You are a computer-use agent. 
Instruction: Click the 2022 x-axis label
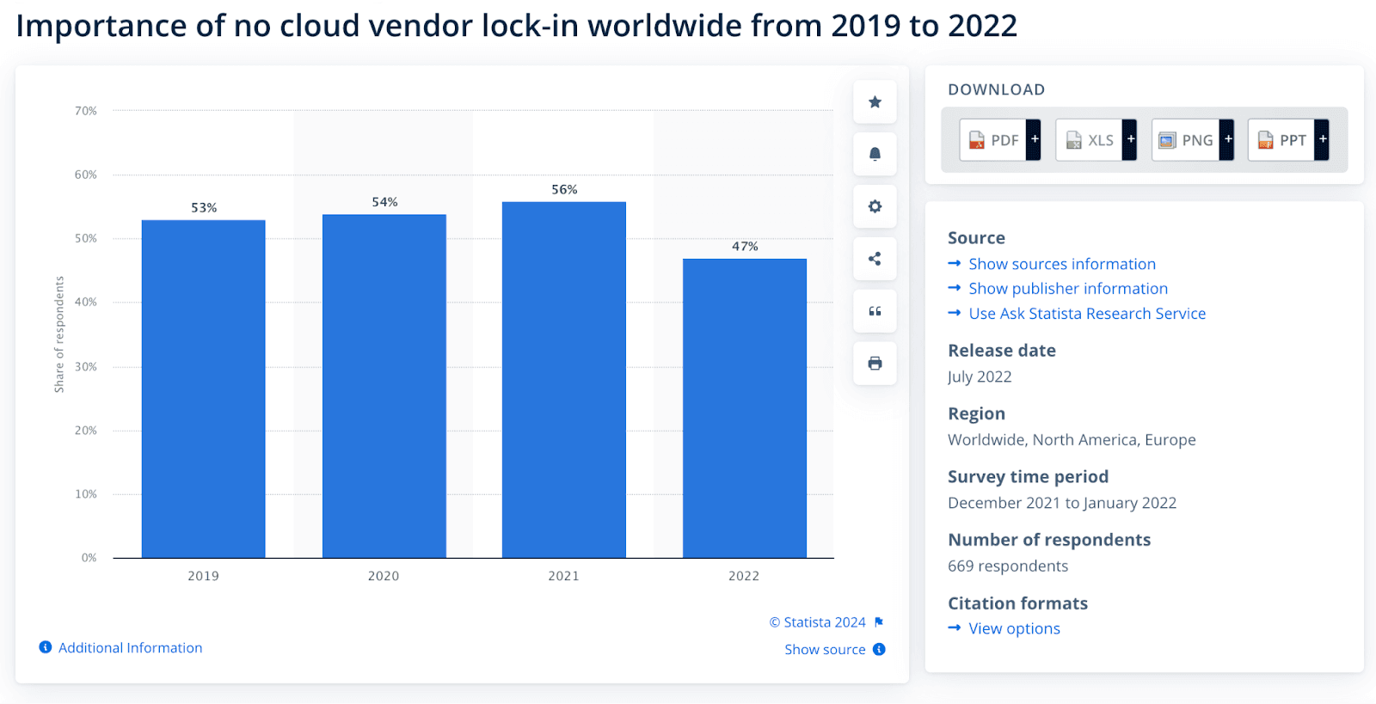744,576
